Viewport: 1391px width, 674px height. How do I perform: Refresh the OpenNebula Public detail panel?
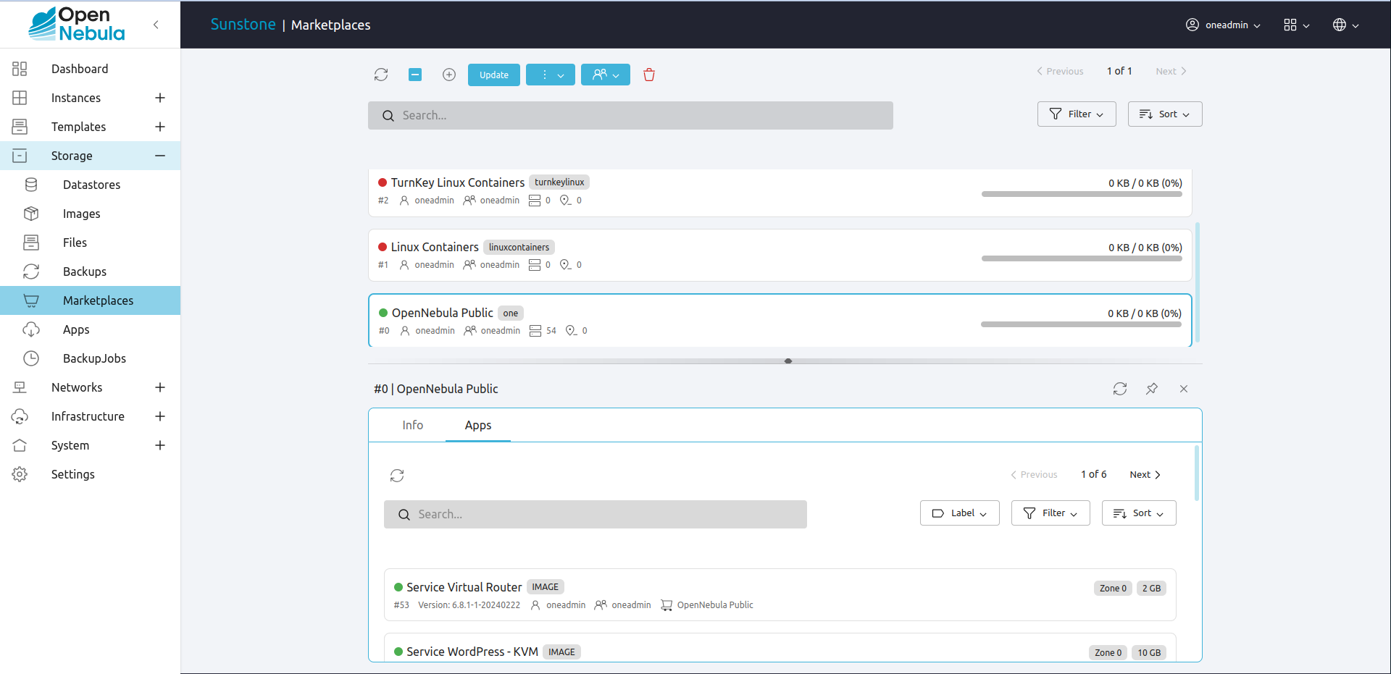pyautogui.click(x=1120, y=389)
